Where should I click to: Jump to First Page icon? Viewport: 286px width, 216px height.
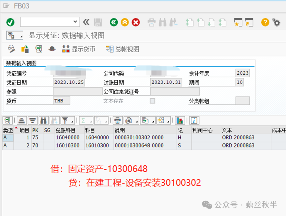tap(189, 22)
